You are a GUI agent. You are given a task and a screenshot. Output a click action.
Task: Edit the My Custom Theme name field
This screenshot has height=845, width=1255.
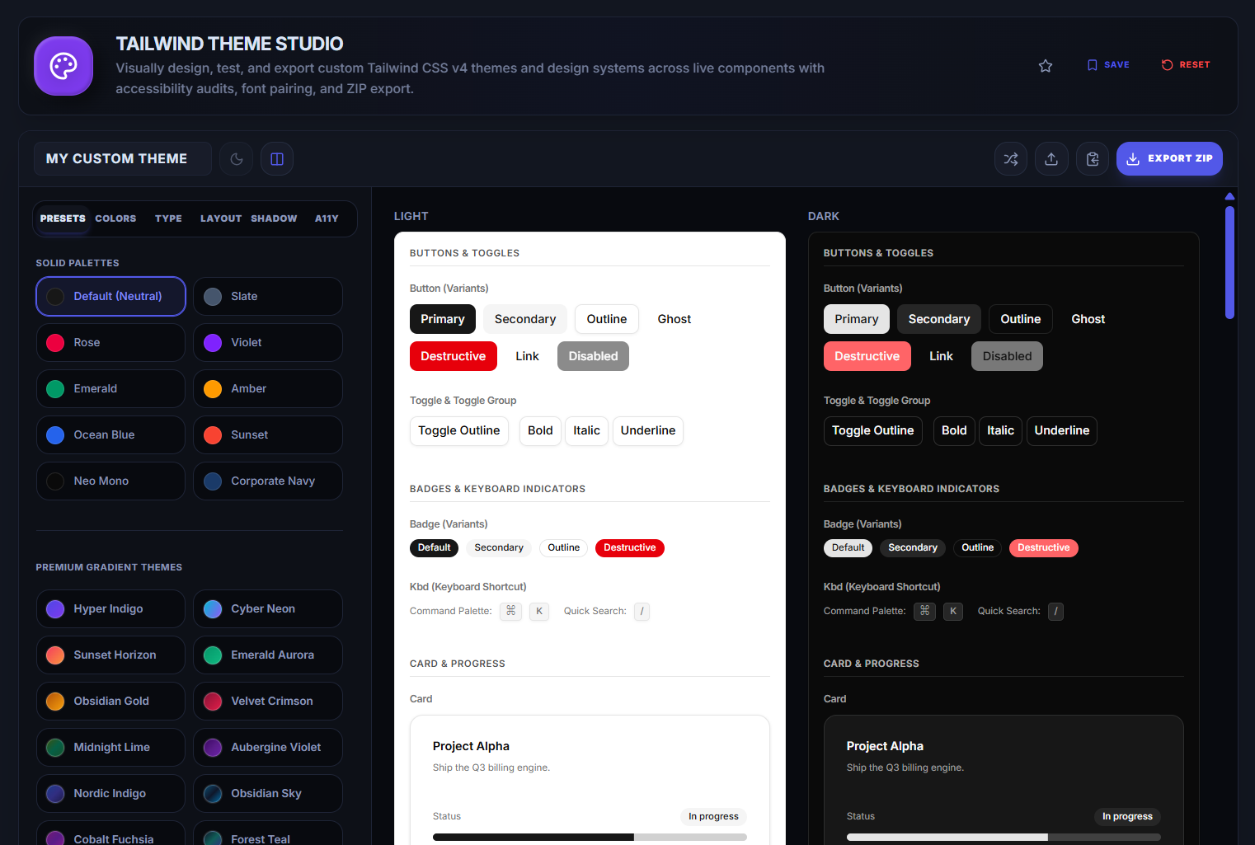[123, 159]
